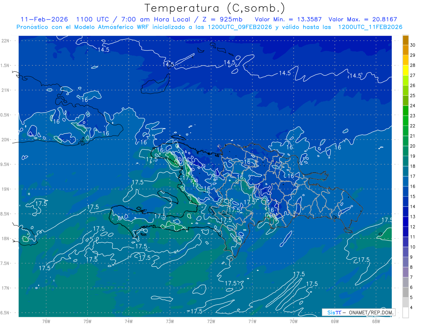Click the '22N' latitude axis label
422x326 pixels.
5,40
